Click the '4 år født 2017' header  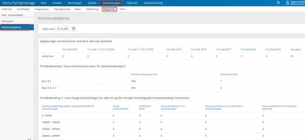(223, 50)
